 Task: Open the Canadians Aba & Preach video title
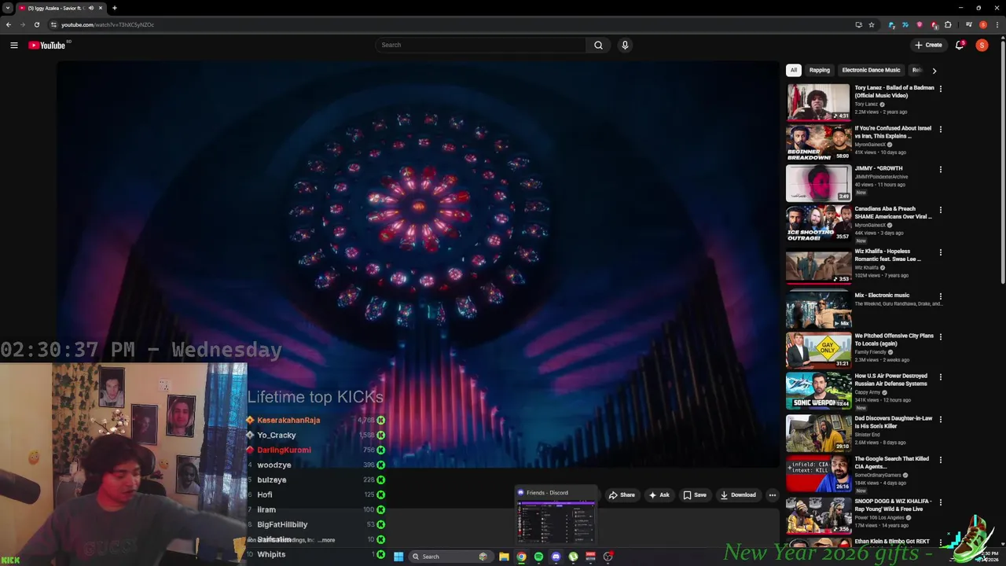893,212
